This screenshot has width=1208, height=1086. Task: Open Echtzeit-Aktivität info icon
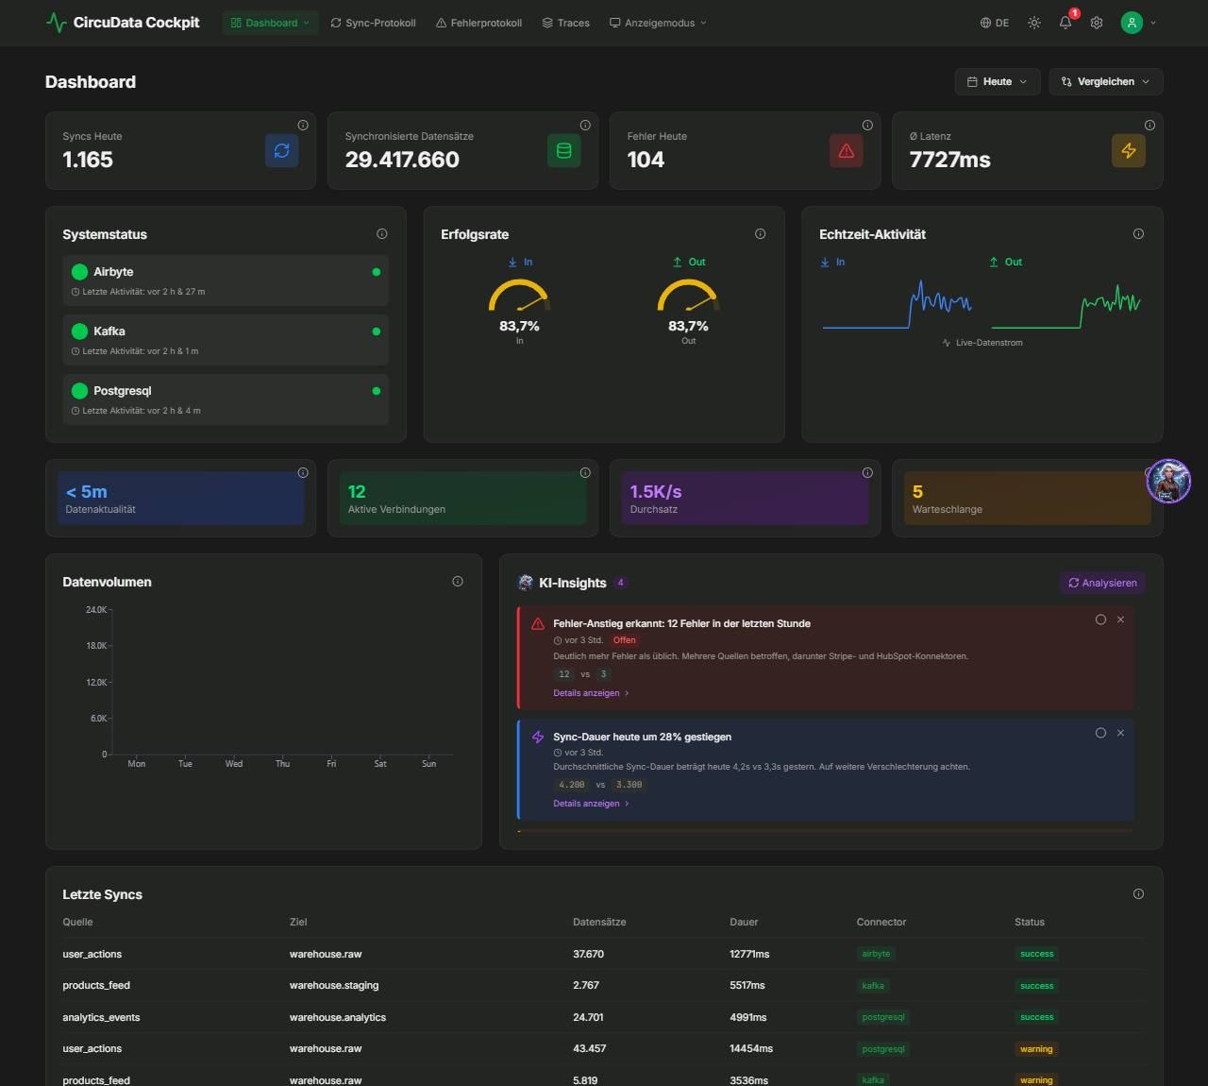(1139, 234)
